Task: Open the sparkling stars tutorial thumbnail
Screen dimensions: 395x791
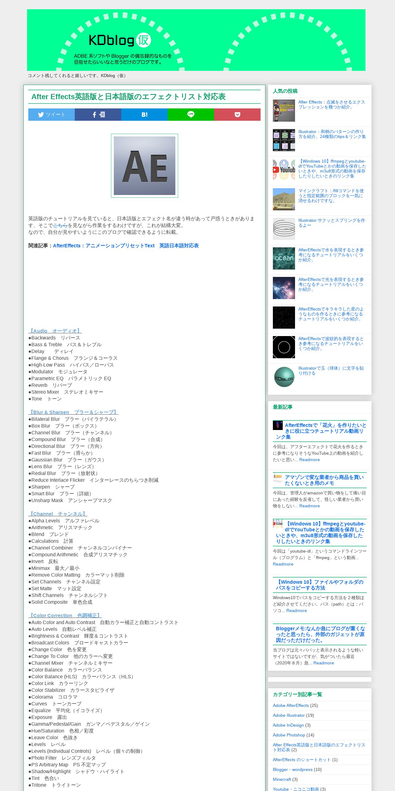Action: 284,318
